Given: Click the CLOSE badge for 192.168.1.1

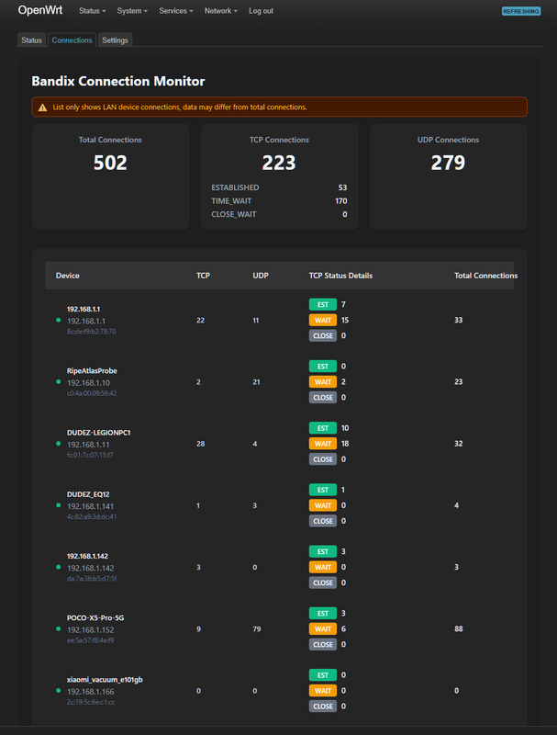Looking at the screenshot, I should 323,335.
